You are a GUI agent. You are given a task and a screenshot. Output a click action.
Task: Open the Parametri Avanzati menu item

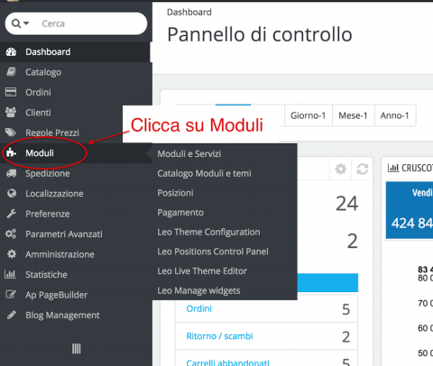click(75, 233)
